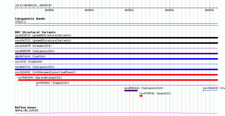This screenshot has height=116, width=225.
Task: Select the nsv4339713 black variant bar
Action: (116, 38)
